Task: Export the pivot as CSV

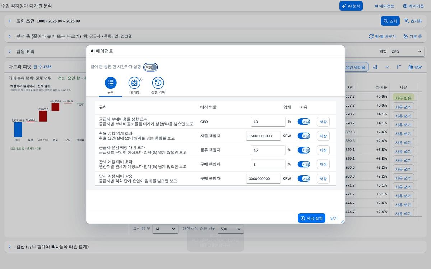Action: [416, 67]
